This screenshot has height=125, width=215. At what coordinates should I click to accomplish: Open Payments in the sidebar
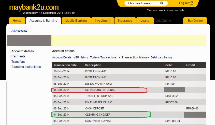(x=18, y=56)
